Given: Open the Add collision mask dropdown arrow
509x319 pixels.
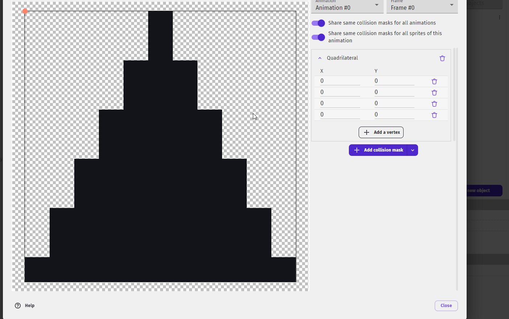Looking at the screenshot, I should [x=412, y=150].
